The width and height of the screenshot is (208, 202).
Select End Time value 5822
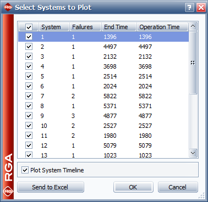pyautogui.click(x=110, y=96)
